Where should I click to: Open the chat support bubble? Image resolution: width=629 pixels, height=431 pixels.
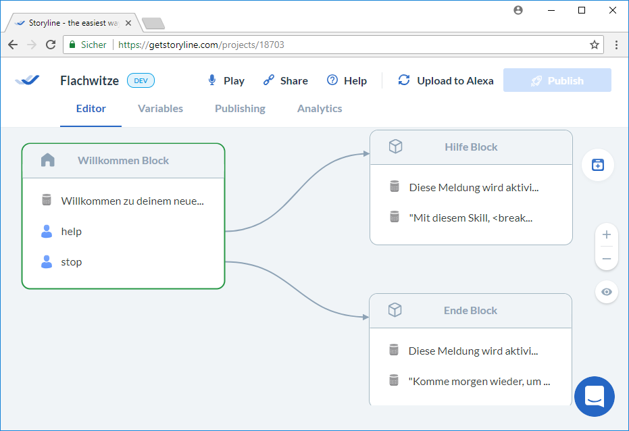tap(594, 397)
